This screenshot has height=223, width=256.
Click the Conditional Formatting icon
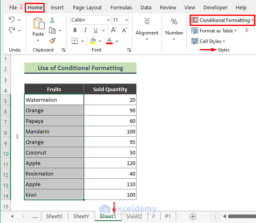(x=195, y=20)
